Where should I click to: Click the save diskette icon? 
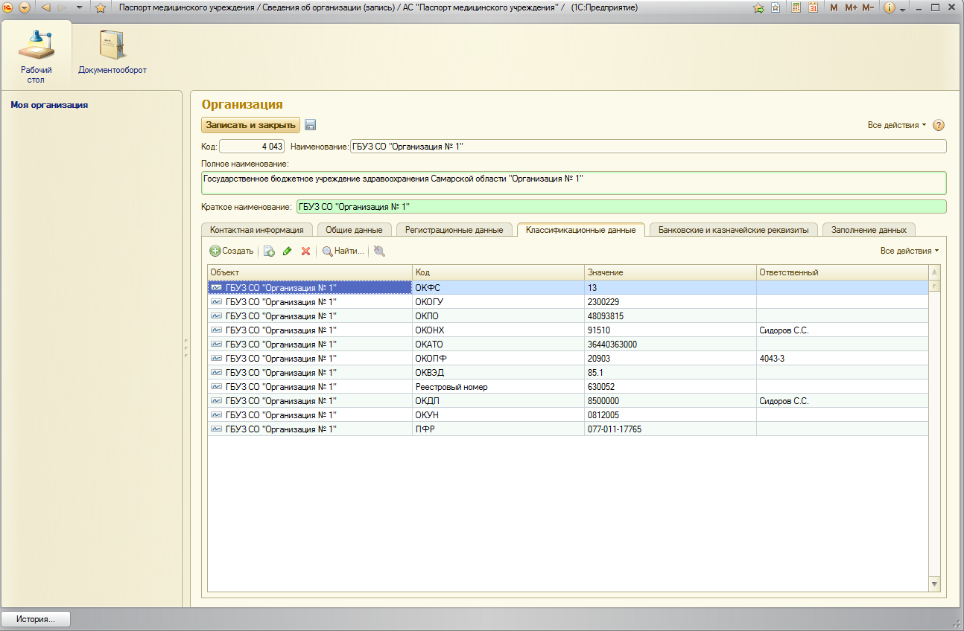pyautogui.click(x=311, y=125)
